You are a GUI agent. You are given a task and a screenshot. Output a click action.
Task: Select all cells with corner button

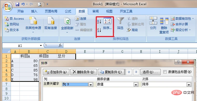click(6, 51)
